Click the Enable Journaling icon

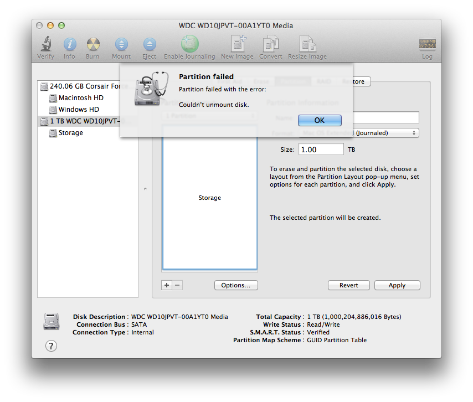coord(190,44)
